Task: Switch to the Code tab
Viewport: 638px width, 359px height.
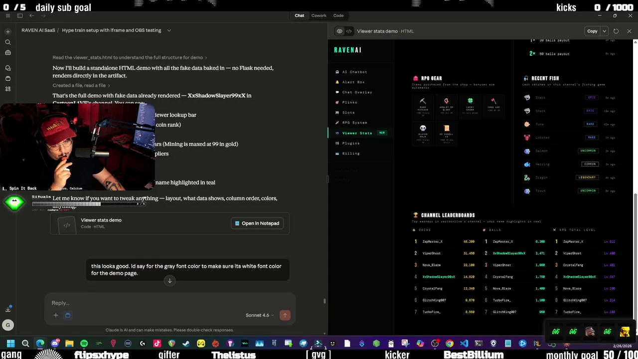Action: [338, 15]
